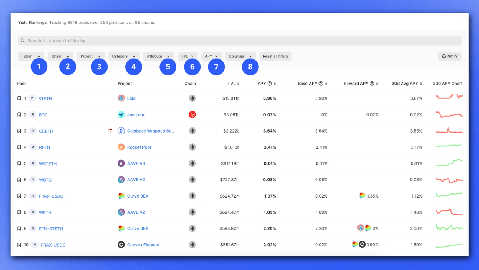Viewport: 479px width, 270px height.
Task: Click the airdrop parachute icon in CBETH row
Action: 110,131
